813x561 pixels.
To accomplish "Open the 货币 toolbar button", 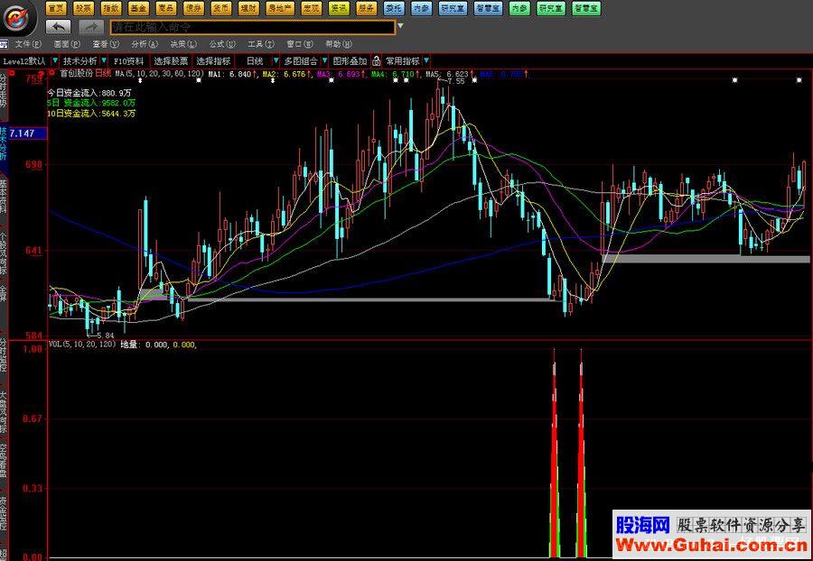I will [221, 8].
